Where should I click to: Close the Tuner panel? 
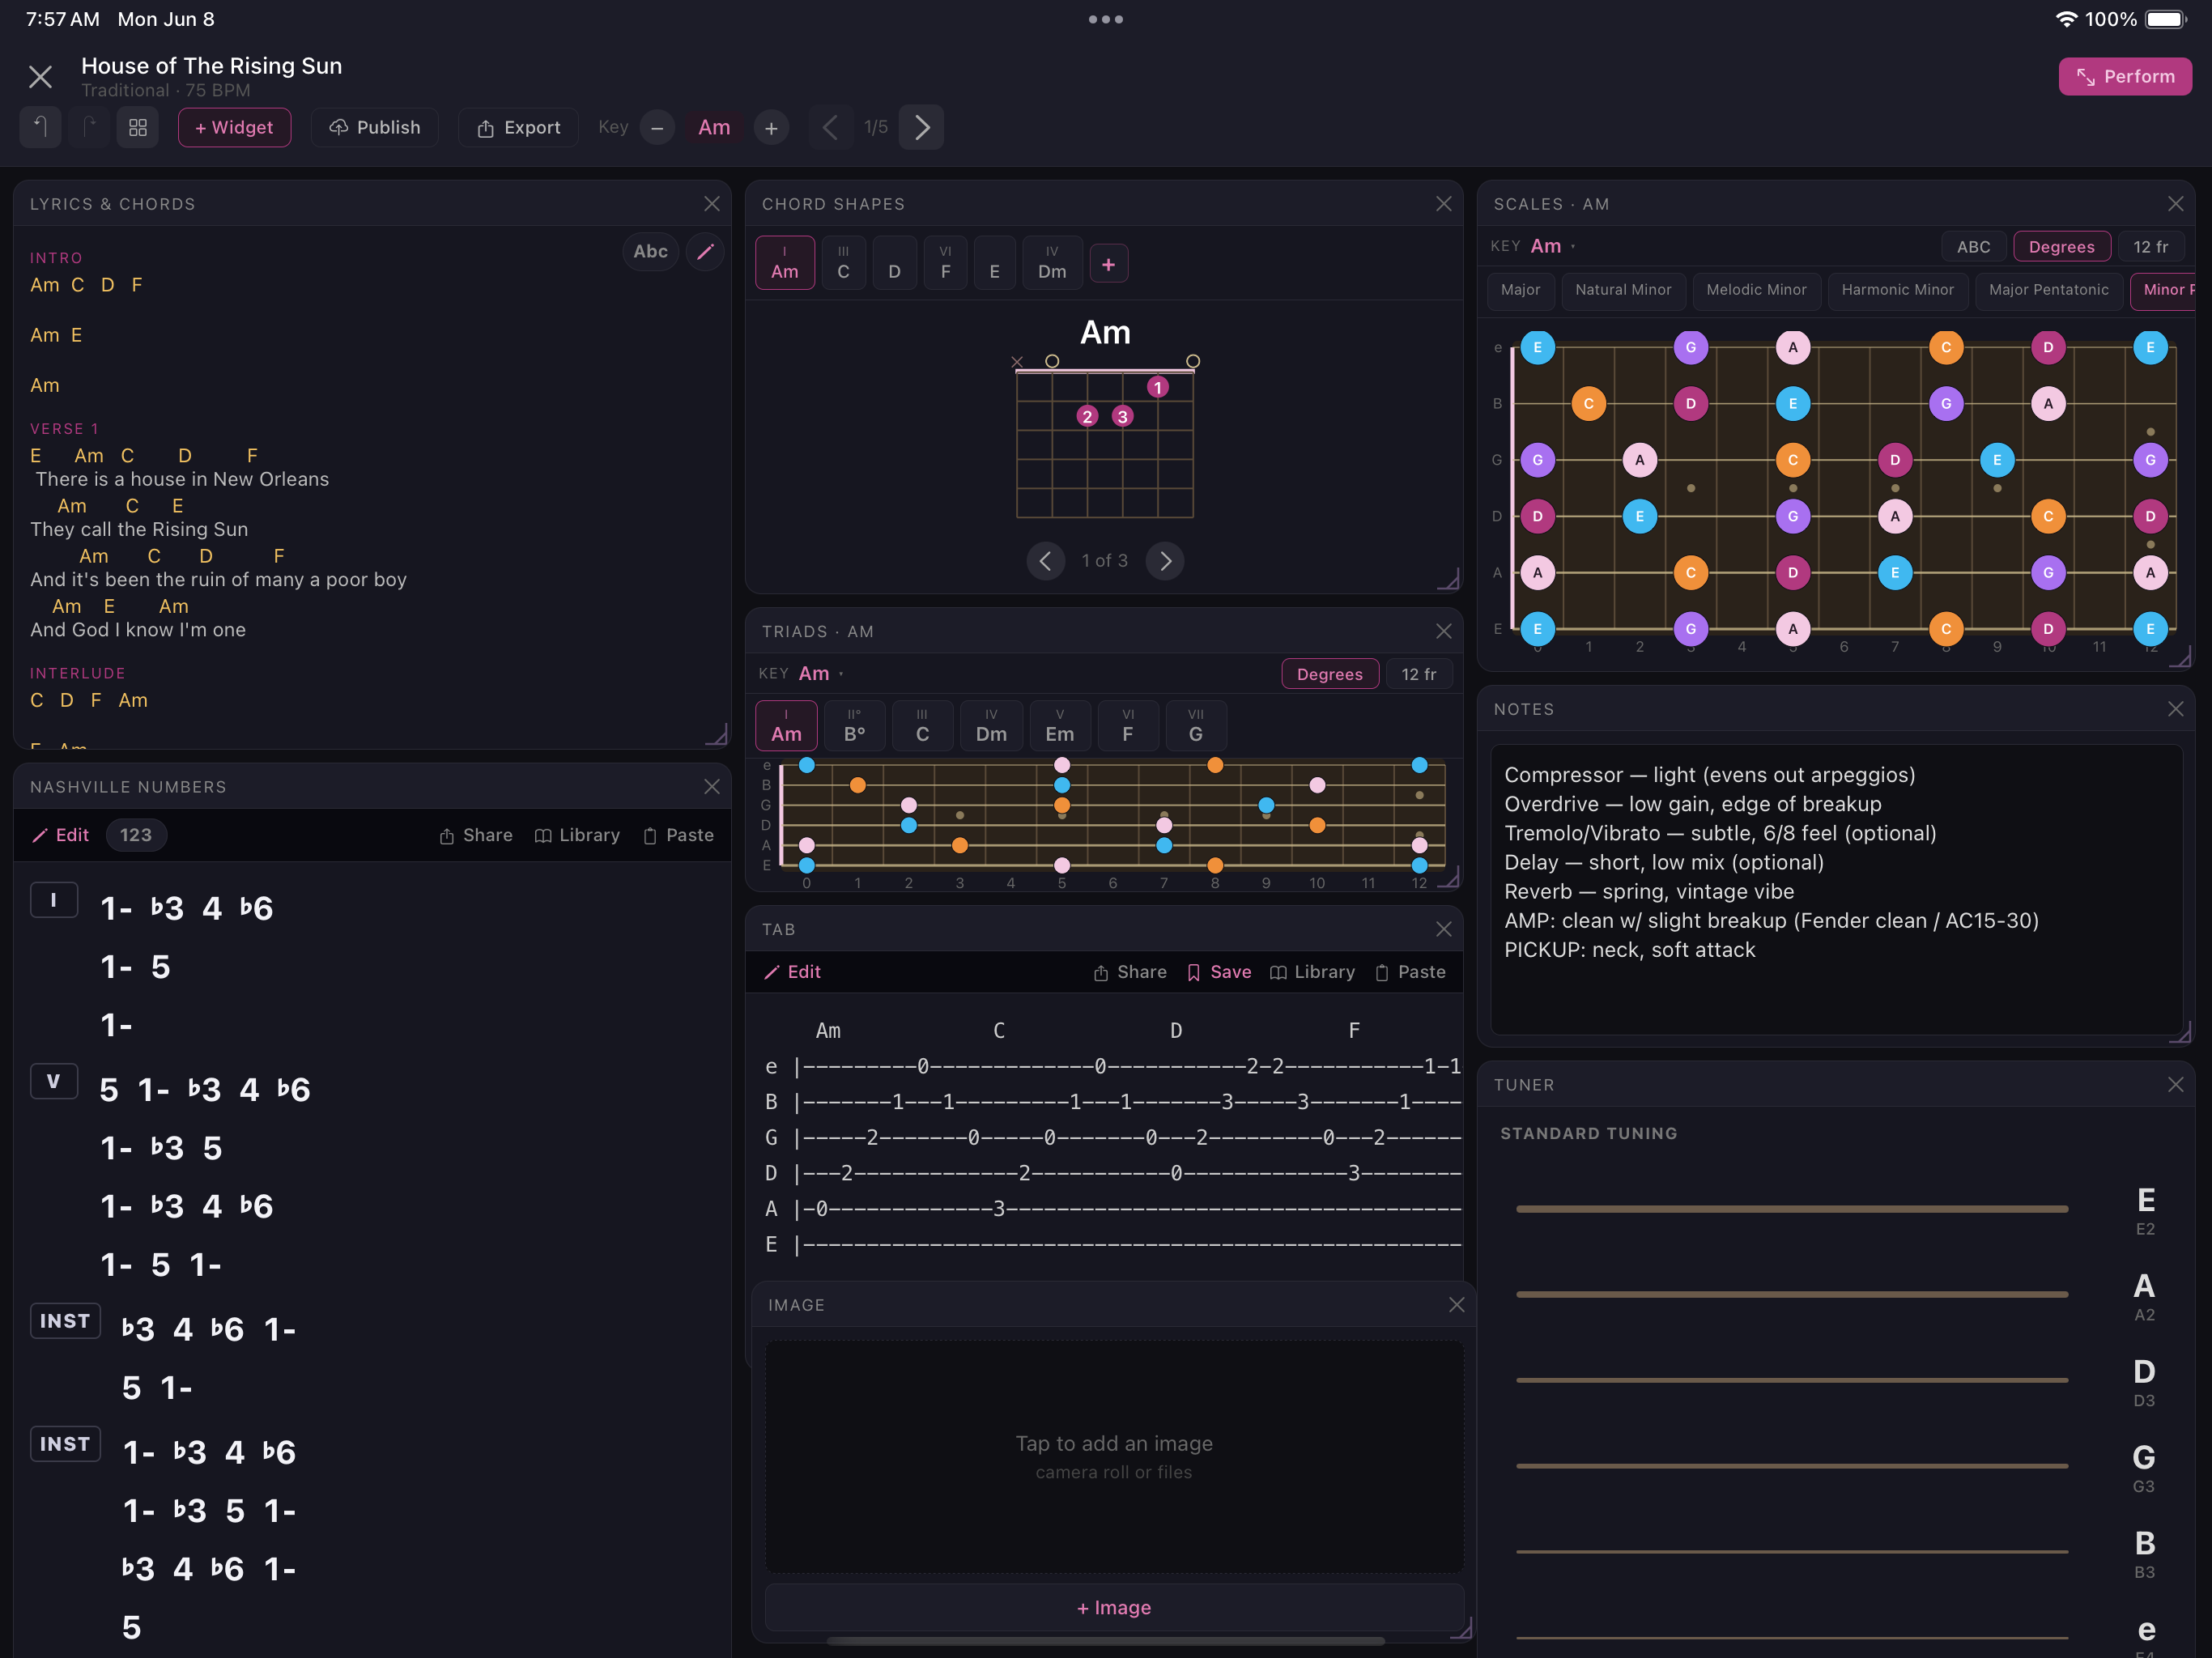(x=2175, y=1085)
